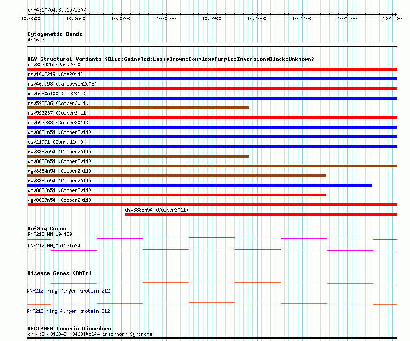Click the DECIPHER Genomic Disorders heading
Screen dimensions: 410x341
tap(69, 329)
